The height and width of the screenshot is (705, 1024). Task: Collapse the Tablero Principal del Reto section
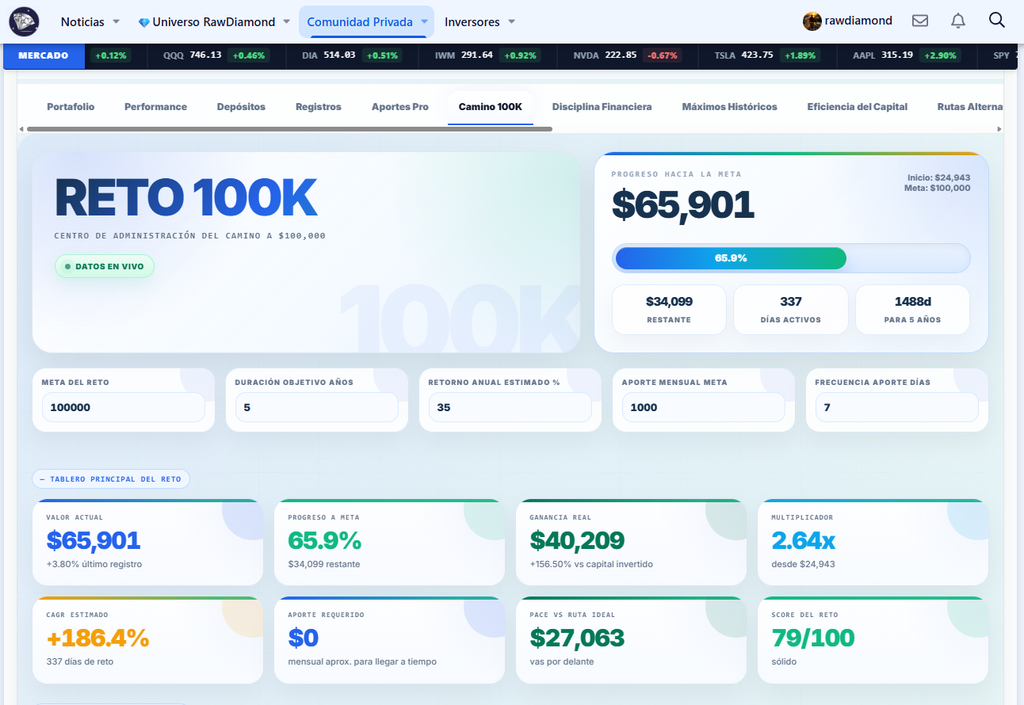(x=111, y=479)
